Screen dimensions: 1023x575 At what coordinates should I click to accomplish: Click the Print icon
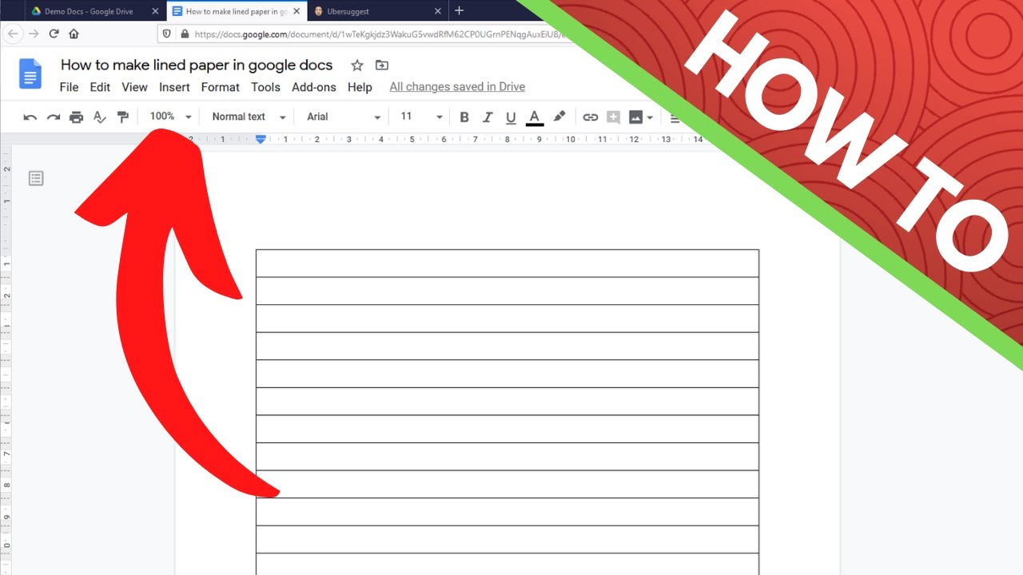(x=76, y=117)
